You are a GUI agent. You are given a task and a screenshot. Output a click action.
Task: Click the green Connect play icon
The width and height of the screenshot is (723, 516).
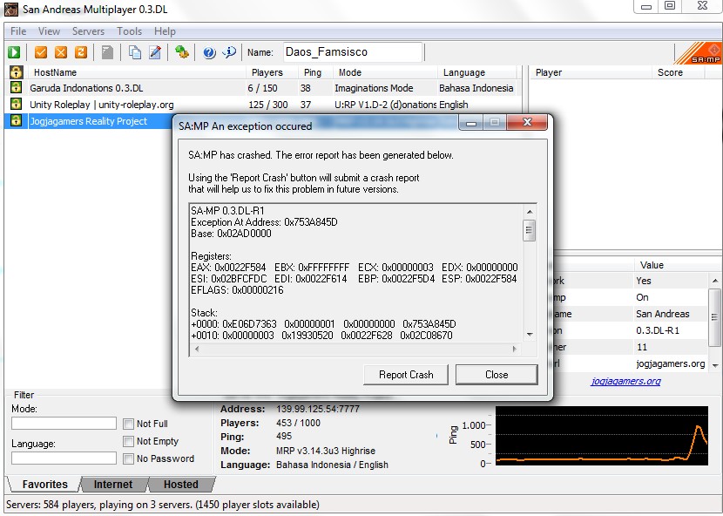(x=14, y=52)
